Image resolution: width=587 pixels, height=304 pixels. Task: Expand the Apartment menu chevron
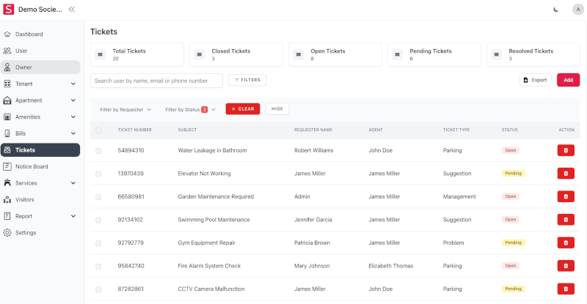pyautogui.click(x=73, y=100)
